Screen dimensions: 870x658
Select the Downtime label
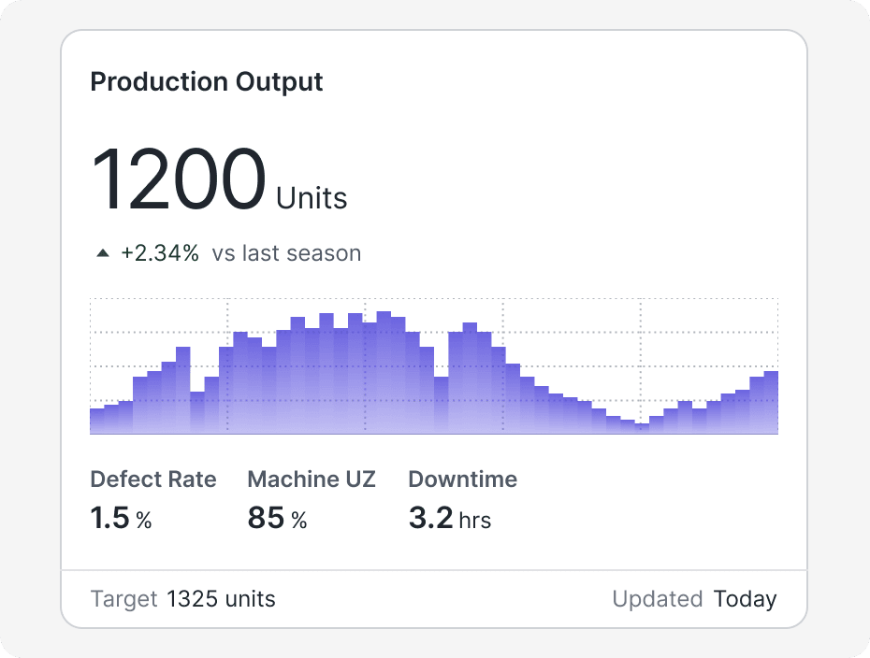coord(463,479)
